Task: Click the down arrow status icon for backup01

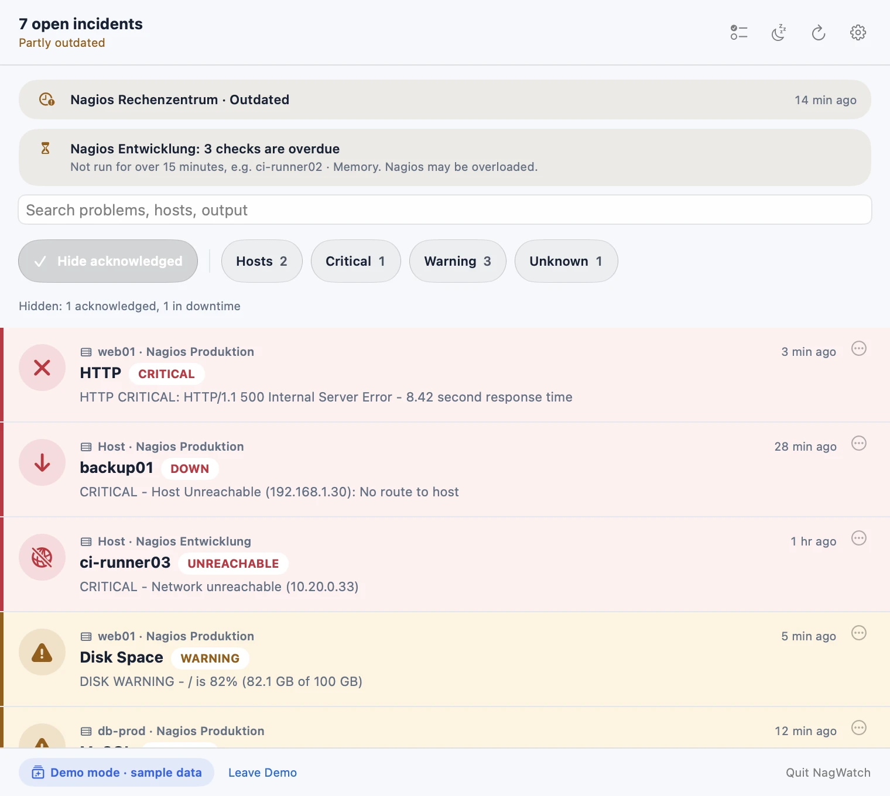Action: pos(42,462)
